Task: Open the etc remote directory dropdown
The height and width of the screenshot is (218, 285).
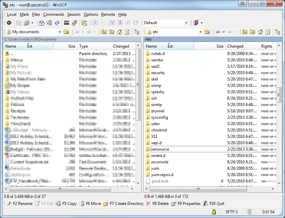Action: point(201,32)
